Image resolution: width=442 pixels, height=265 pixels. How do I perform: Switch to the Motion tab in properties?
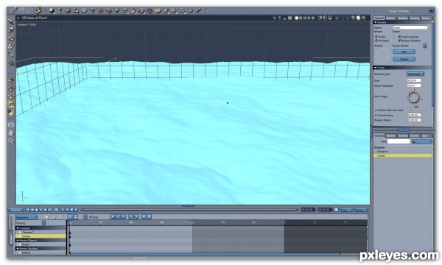click(x=390, y=18)
